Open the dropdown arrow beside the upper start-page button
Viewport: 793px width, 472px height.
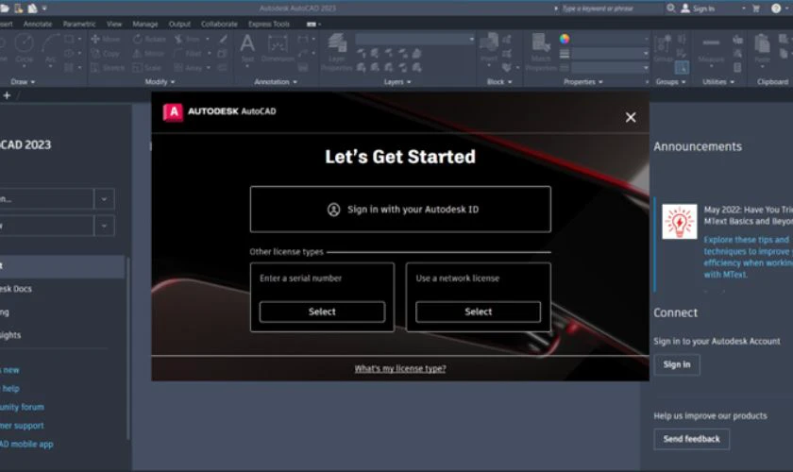(x=104, y=199)
